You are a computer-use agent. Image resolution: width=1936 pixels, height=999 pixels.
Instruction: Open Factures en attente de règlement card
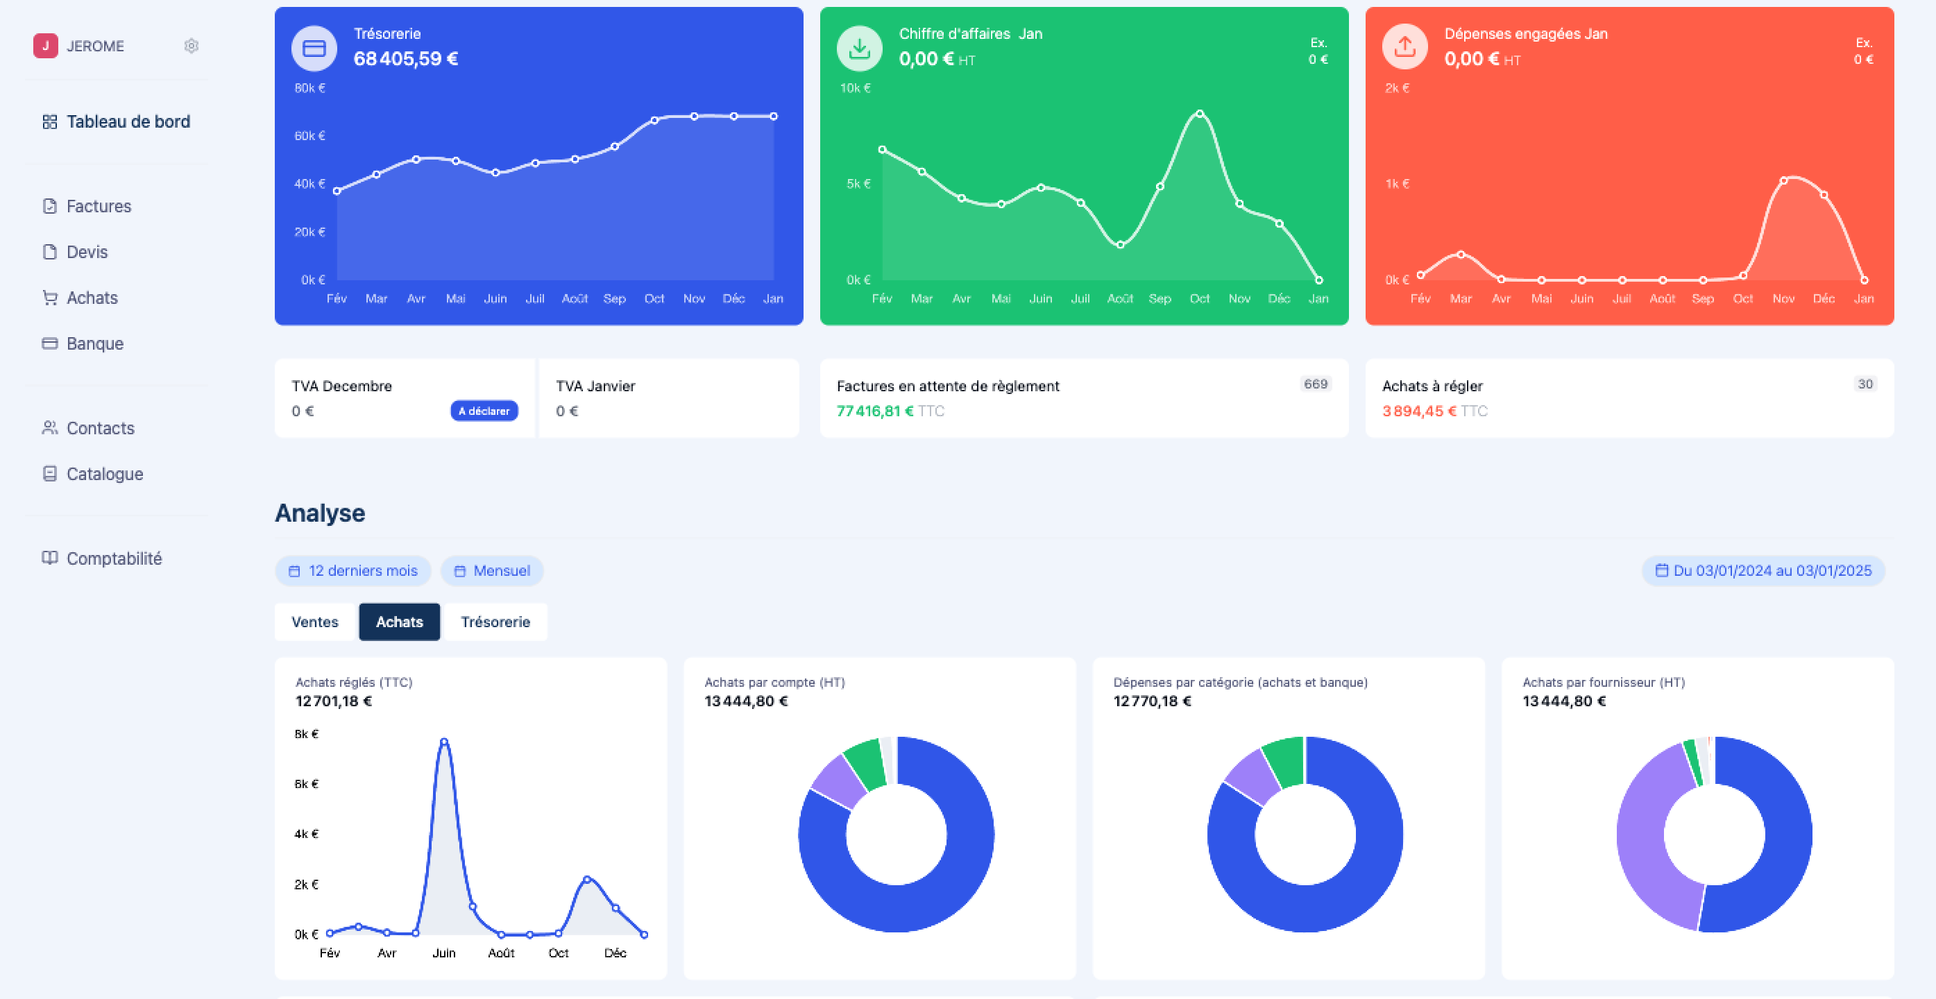pos(1084,398)
